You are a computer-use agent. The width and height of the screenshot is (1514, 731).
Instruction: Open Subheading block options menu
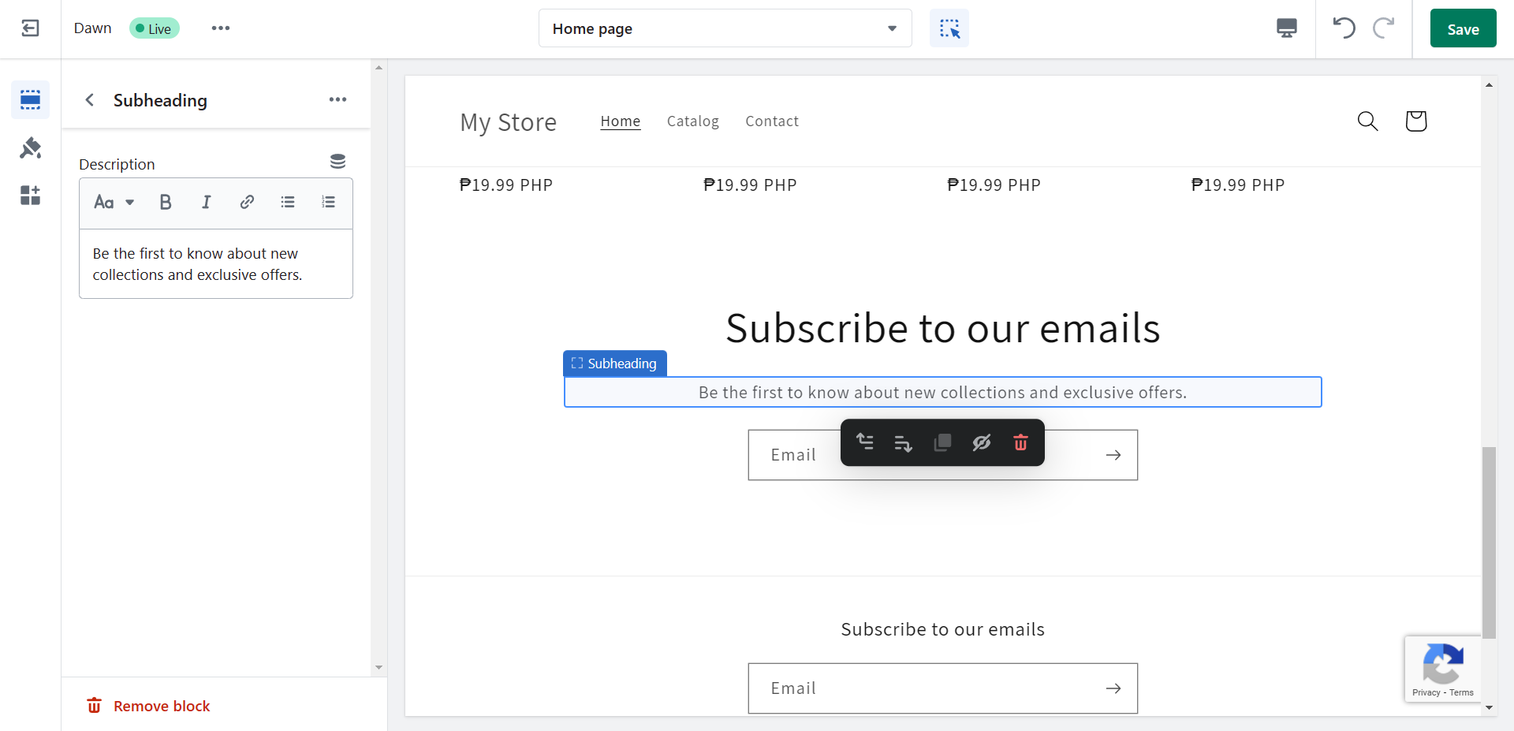click(x=338, y=99)
